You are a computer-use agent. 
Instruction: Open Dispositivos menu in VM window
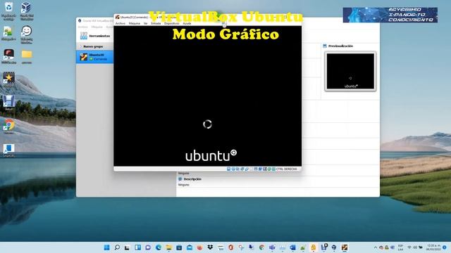172,23
